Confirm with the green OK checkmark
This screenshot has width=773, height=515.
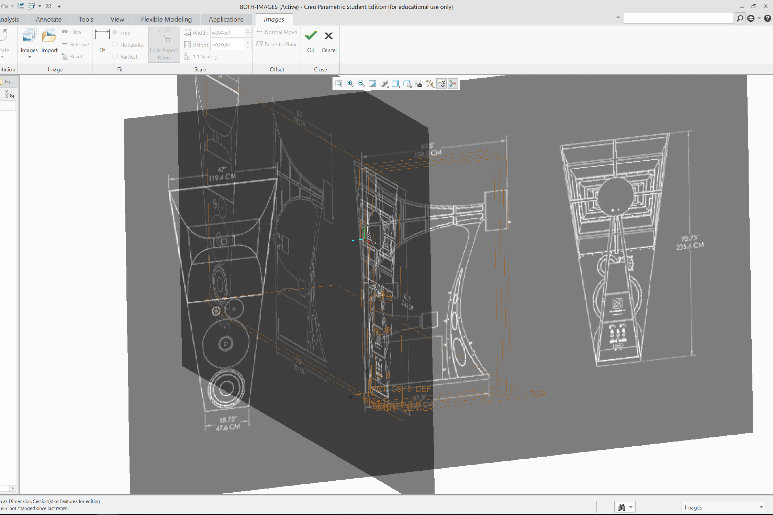coord(311,36)
